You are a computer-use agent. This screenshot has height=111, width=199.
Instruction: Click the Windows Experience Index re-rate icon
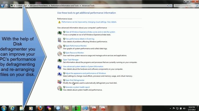pos(59,33)
